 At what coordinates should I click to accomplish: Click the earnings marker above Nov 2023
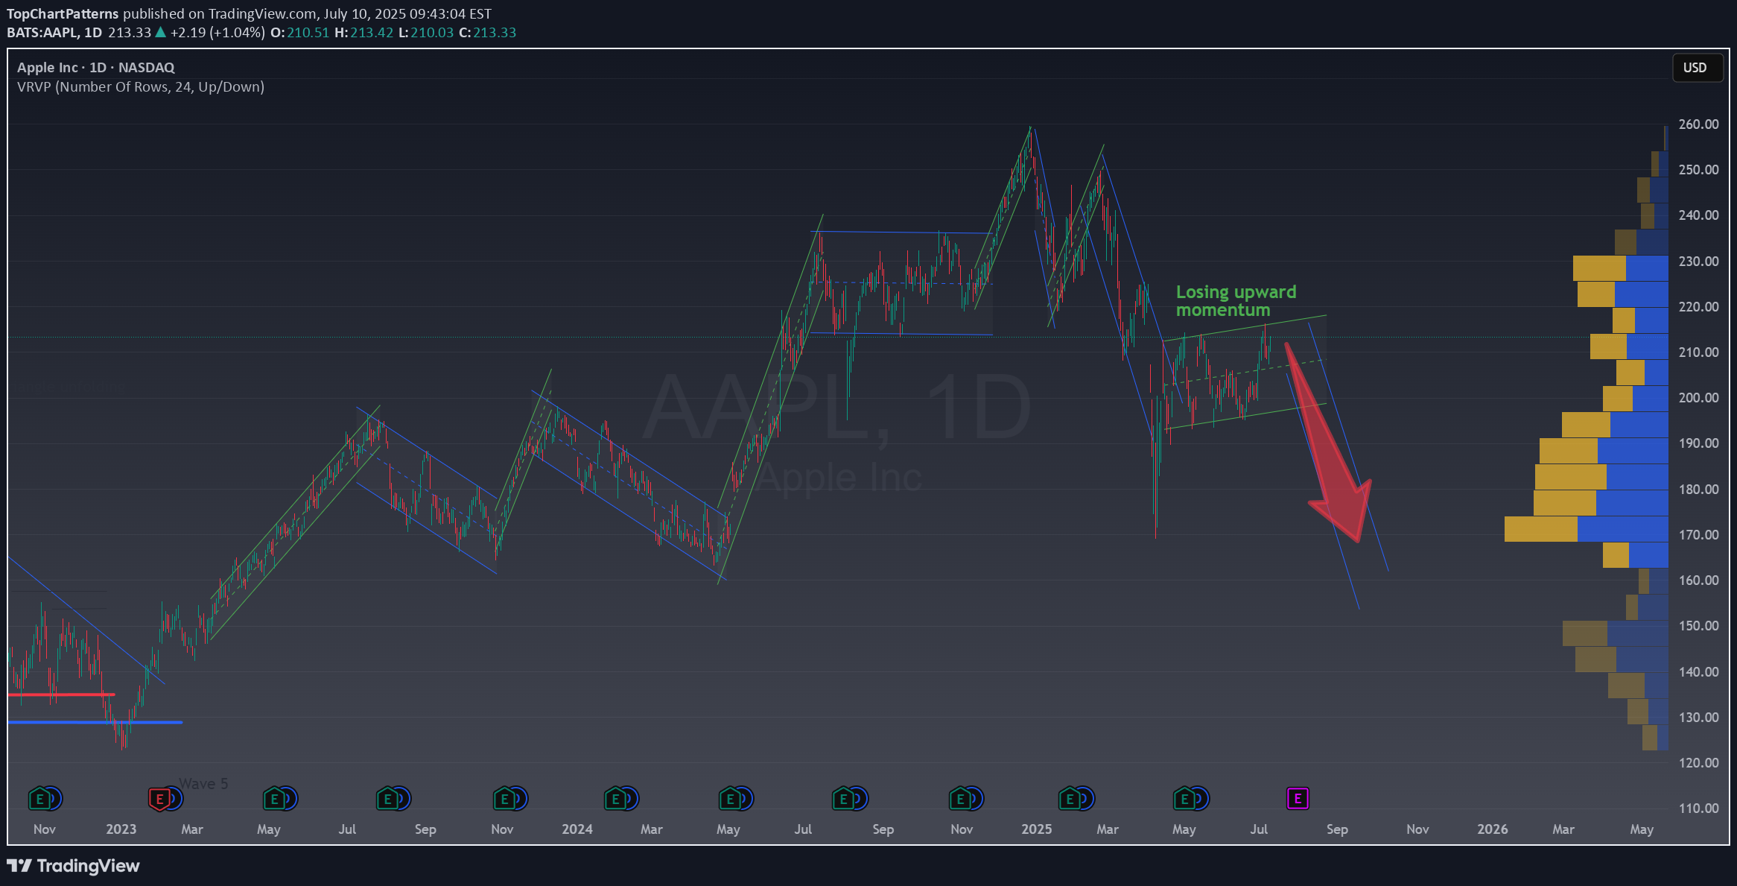click(505, 799)
